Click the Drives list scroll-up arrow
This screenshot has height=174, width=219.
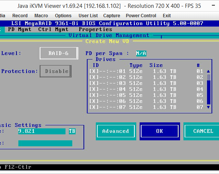click(209, 71)
